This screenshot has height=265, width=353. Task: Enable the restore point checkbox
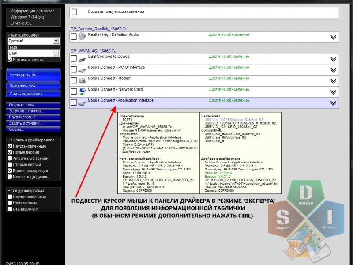click(74, 12)
